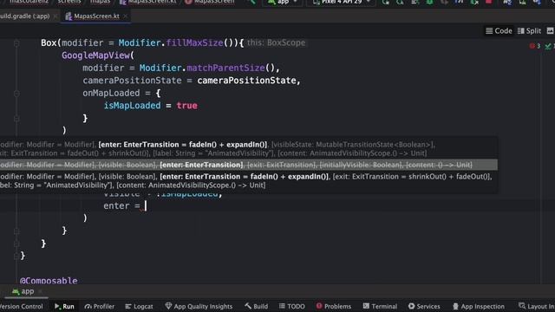This screenshot has height=312, width=555.
Task: Switch editor to Design view icon
Action: (550, 31)
